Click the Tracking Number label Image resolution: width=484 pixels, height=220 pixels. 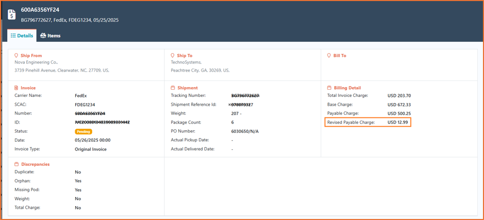coord(188,95)
